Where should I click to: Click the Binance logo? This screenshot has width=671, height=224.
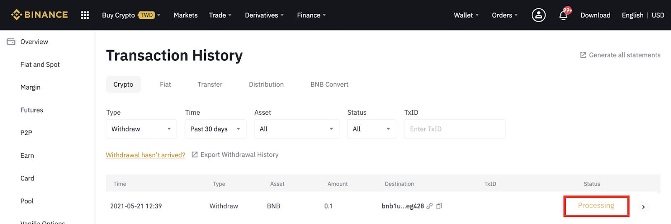[39, 15]
